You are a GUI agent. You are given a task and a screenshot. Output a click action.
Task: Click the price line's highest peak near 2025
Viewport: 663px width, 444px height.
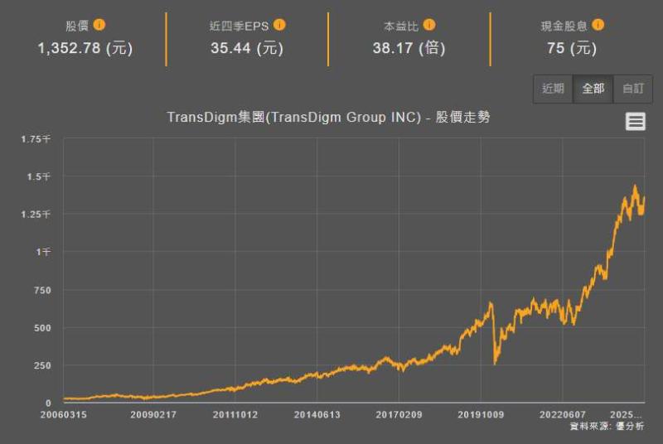635,186
